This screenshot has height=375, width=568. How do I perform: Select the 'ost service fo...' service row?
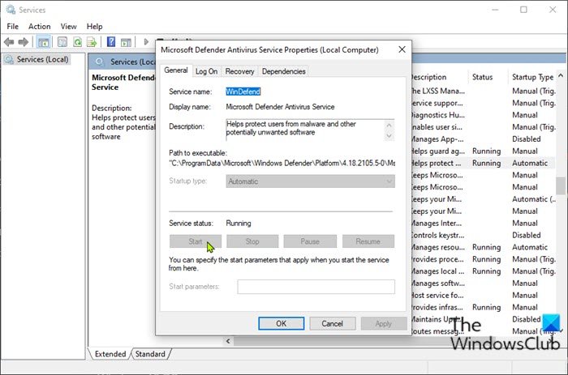pyautogui.click(x=483, y=296)
